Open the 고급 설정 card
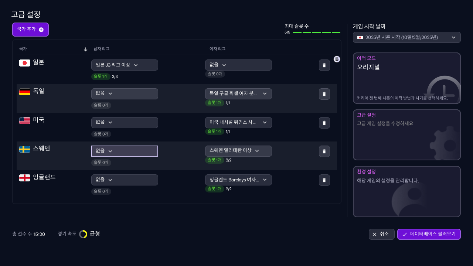 tap(406, 135)
